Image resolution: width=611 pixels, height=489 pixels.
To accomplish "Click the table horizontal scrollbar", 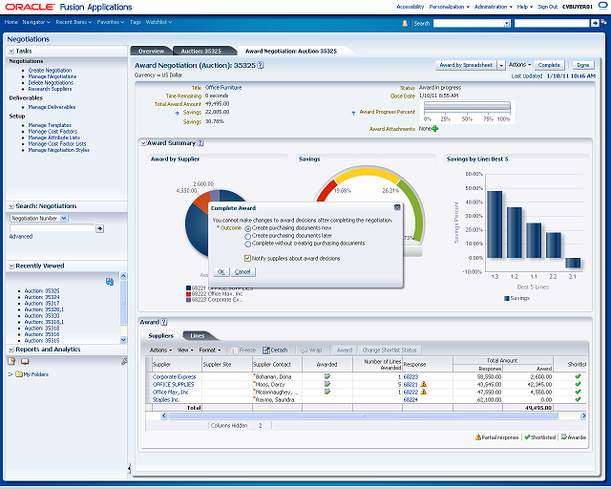I will pyautogui.click(x=363, y=416).
